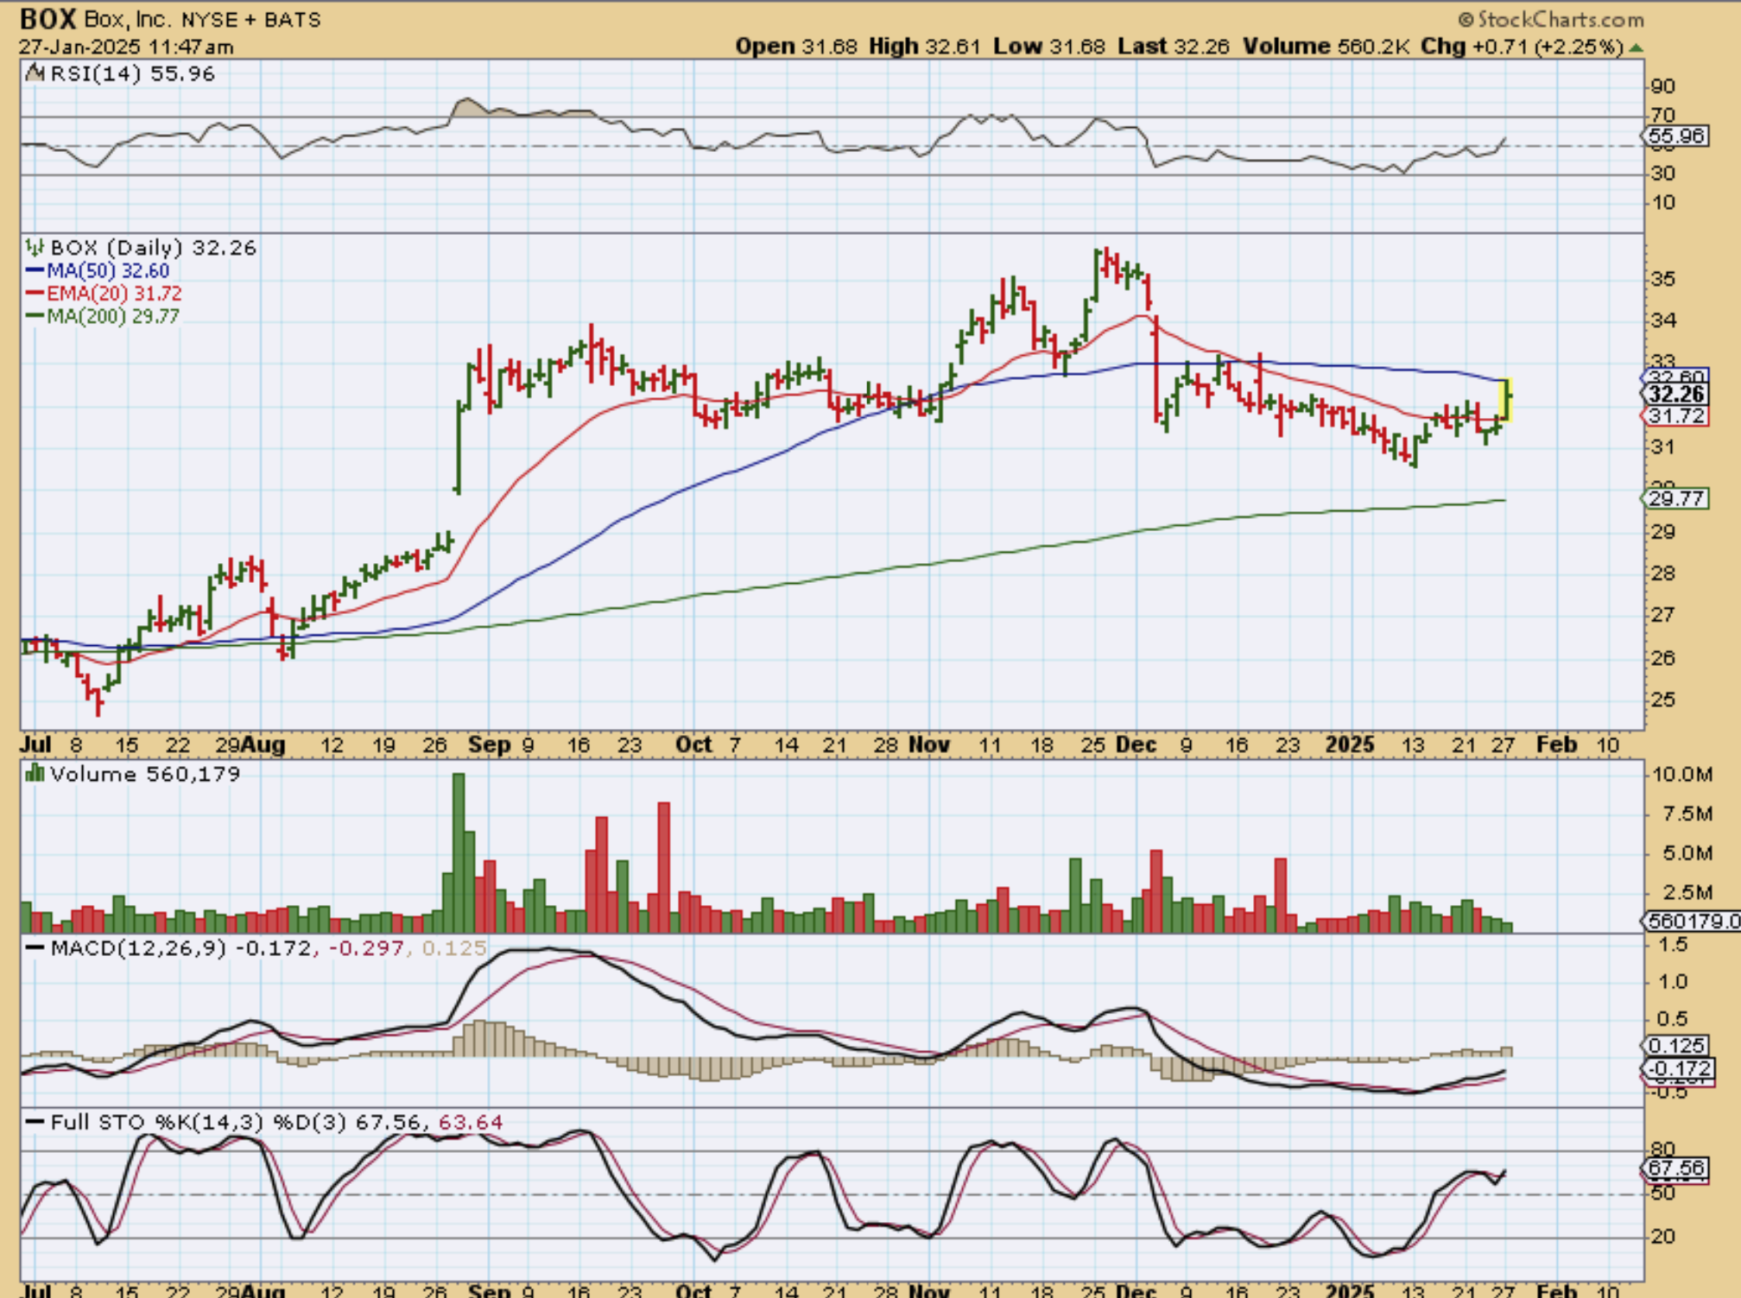The width and height of the screenshot is (1741, 1298).
Task: Click the Full STO black line legend icon
Action: [35, 1122]
